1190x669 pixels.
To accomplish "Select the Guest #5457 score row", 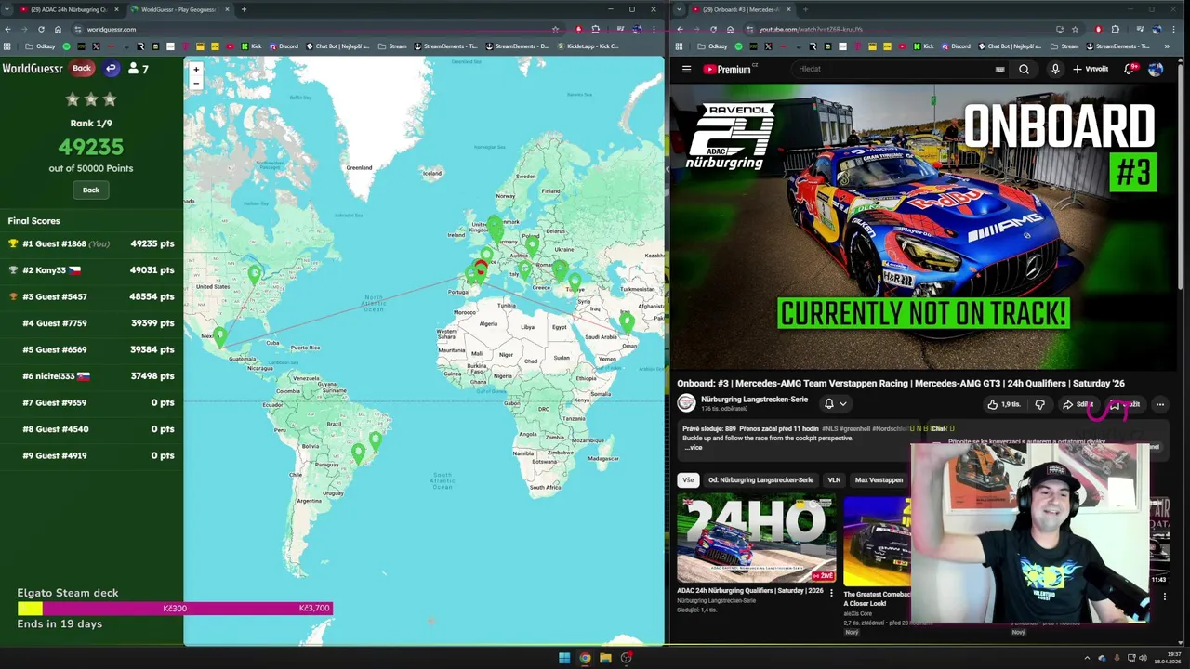I will (x=91, y=296).
